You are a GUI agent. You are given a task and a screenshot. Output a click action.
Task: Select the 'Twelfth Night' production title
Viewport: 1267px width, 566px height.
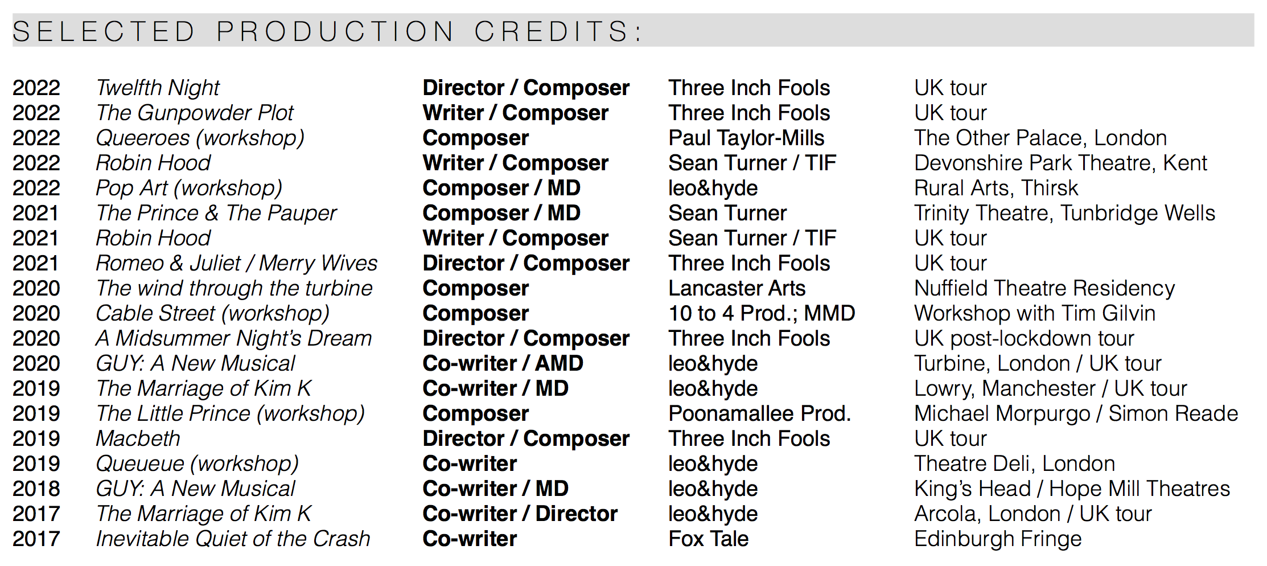(x=158, y=88)
